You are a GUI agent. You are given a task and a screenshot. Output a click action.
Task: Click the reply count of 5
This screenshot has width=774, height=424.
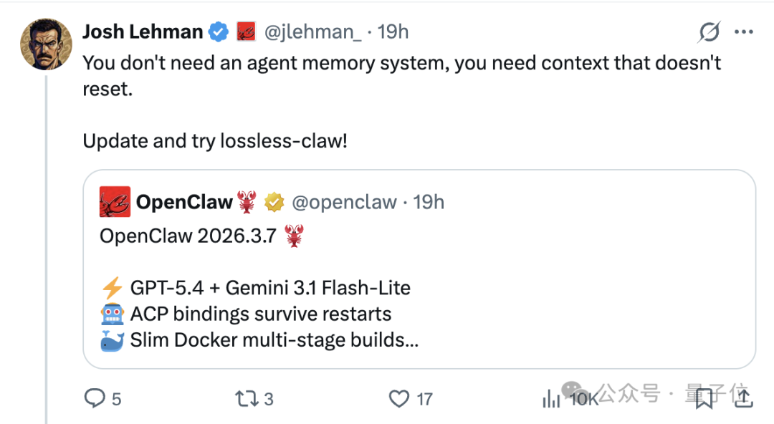click(115, 398)
